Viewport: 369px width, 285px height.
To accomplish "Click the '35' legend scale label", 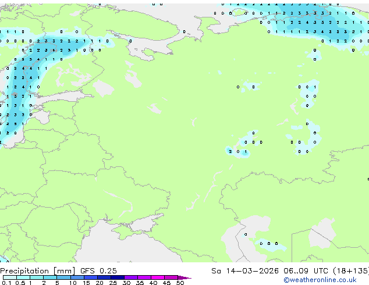I will pyautogui.click(x=140, y=283).
